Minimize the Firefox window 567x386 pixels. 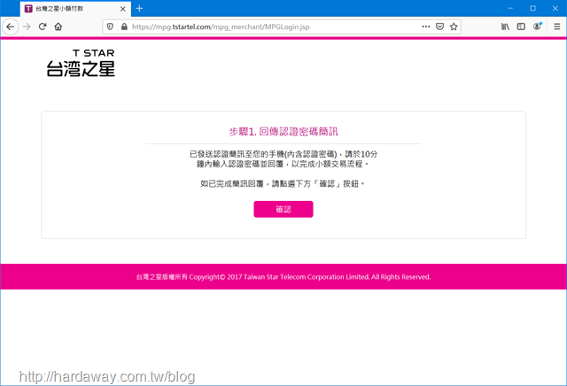[x=510, y=8]
